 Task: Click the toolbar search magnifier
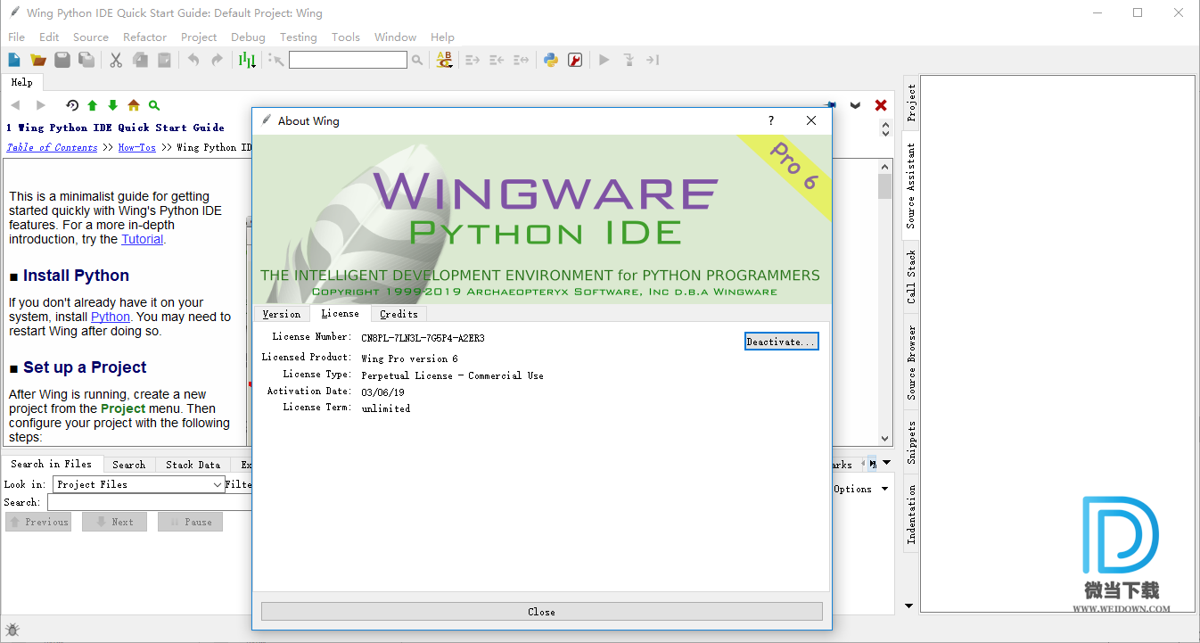(416, 60)
